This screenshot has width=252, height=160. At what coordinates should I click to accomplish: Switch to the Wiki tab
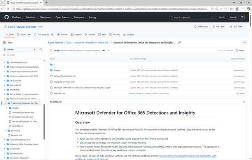(102, 35)
